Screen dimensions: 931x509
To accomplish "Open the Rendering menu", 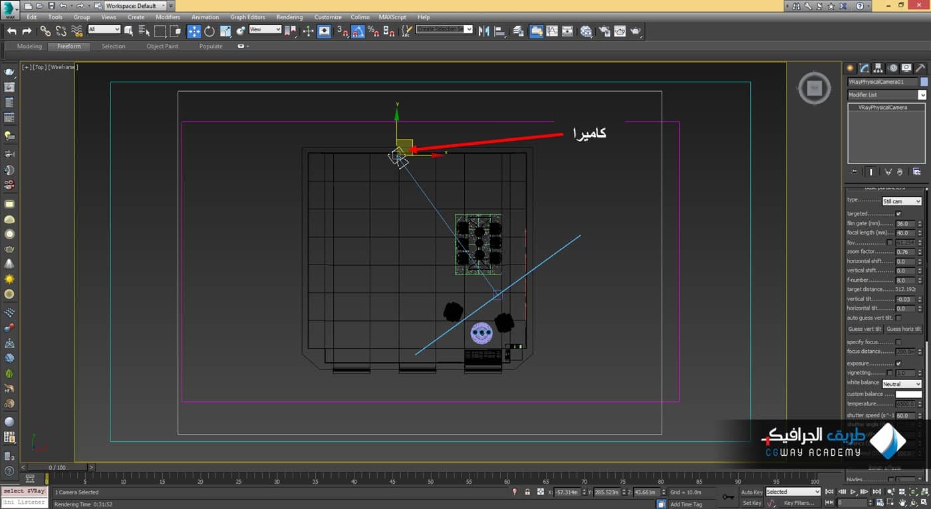I will pos(289,17).
